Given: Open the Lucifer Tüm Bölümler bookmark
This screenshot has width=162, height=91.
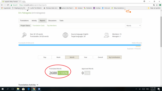Looking at the screenshot, I should point(35,8).
